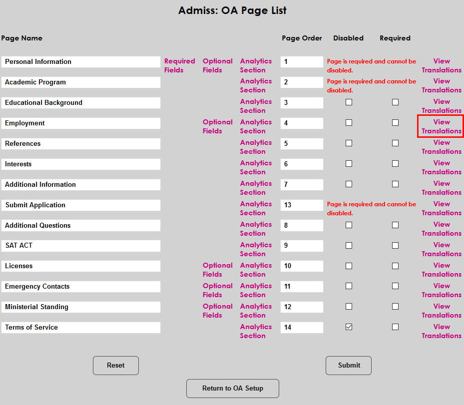464x405 pixels.
Task: Click the Interests page name field
Action: click(80, 164)
